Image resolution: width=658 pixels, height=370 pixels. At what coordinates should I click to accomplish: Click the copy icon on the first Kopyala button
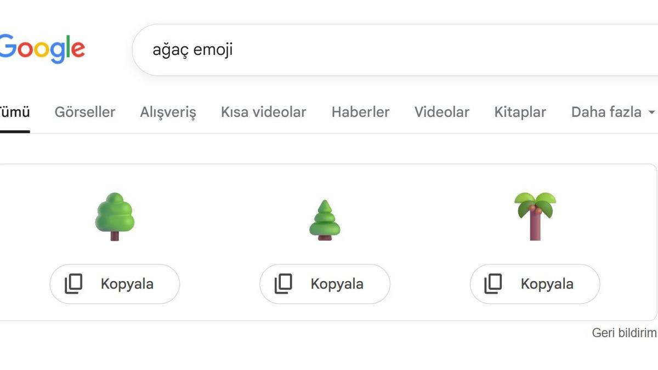click(74, 284)
